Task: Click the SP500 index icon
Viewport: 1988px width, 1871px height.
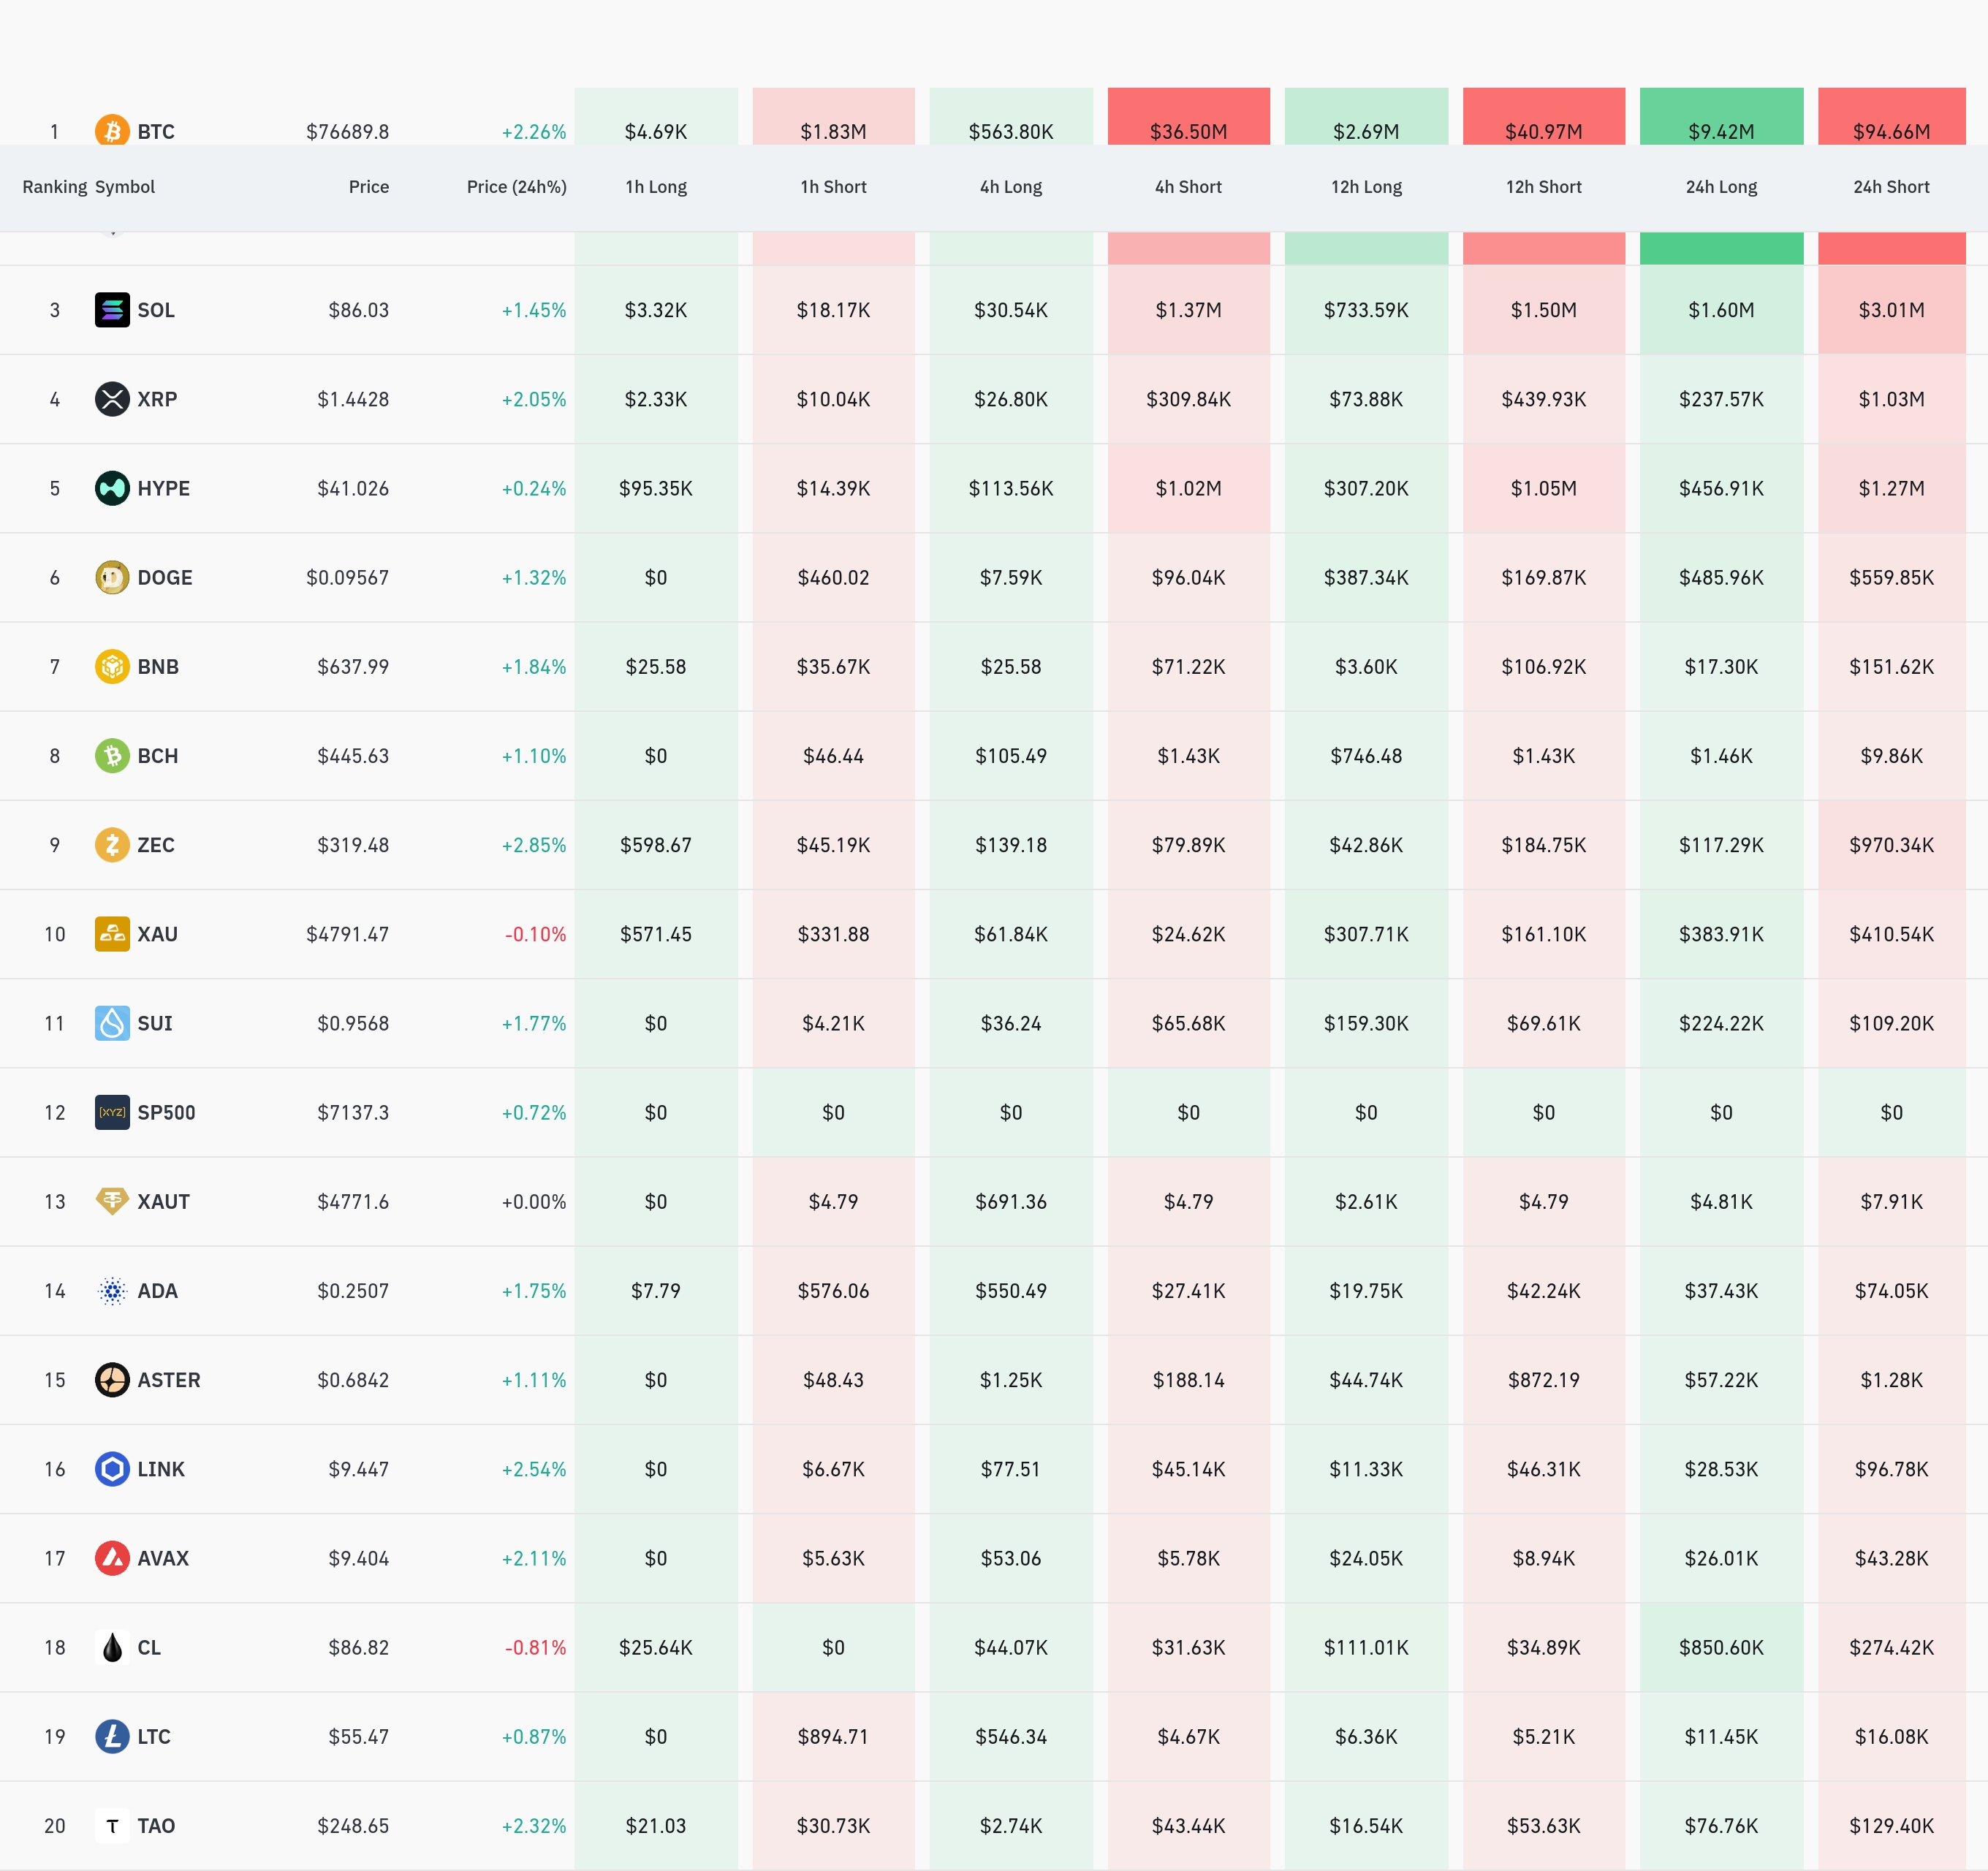Action: pyautogui.click(x=112, y=1112)
